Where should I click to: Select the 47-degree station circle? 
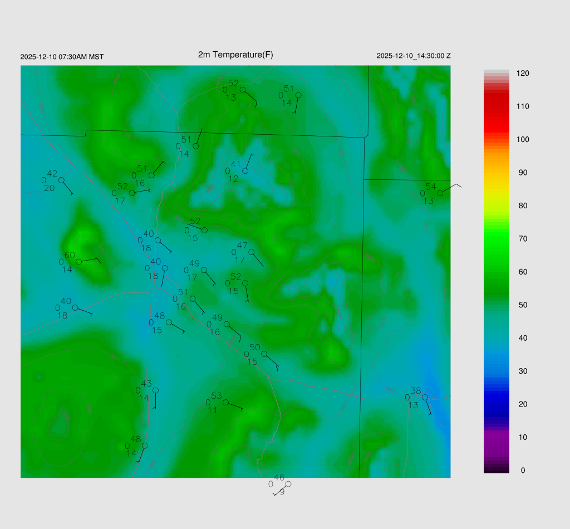(252, 252)
